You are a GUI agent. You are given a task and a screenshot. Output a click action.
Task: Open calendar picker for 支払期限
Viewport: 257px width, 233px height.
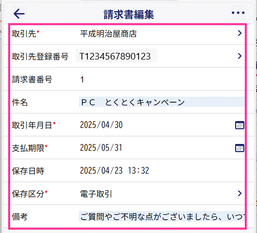(240, 148)
